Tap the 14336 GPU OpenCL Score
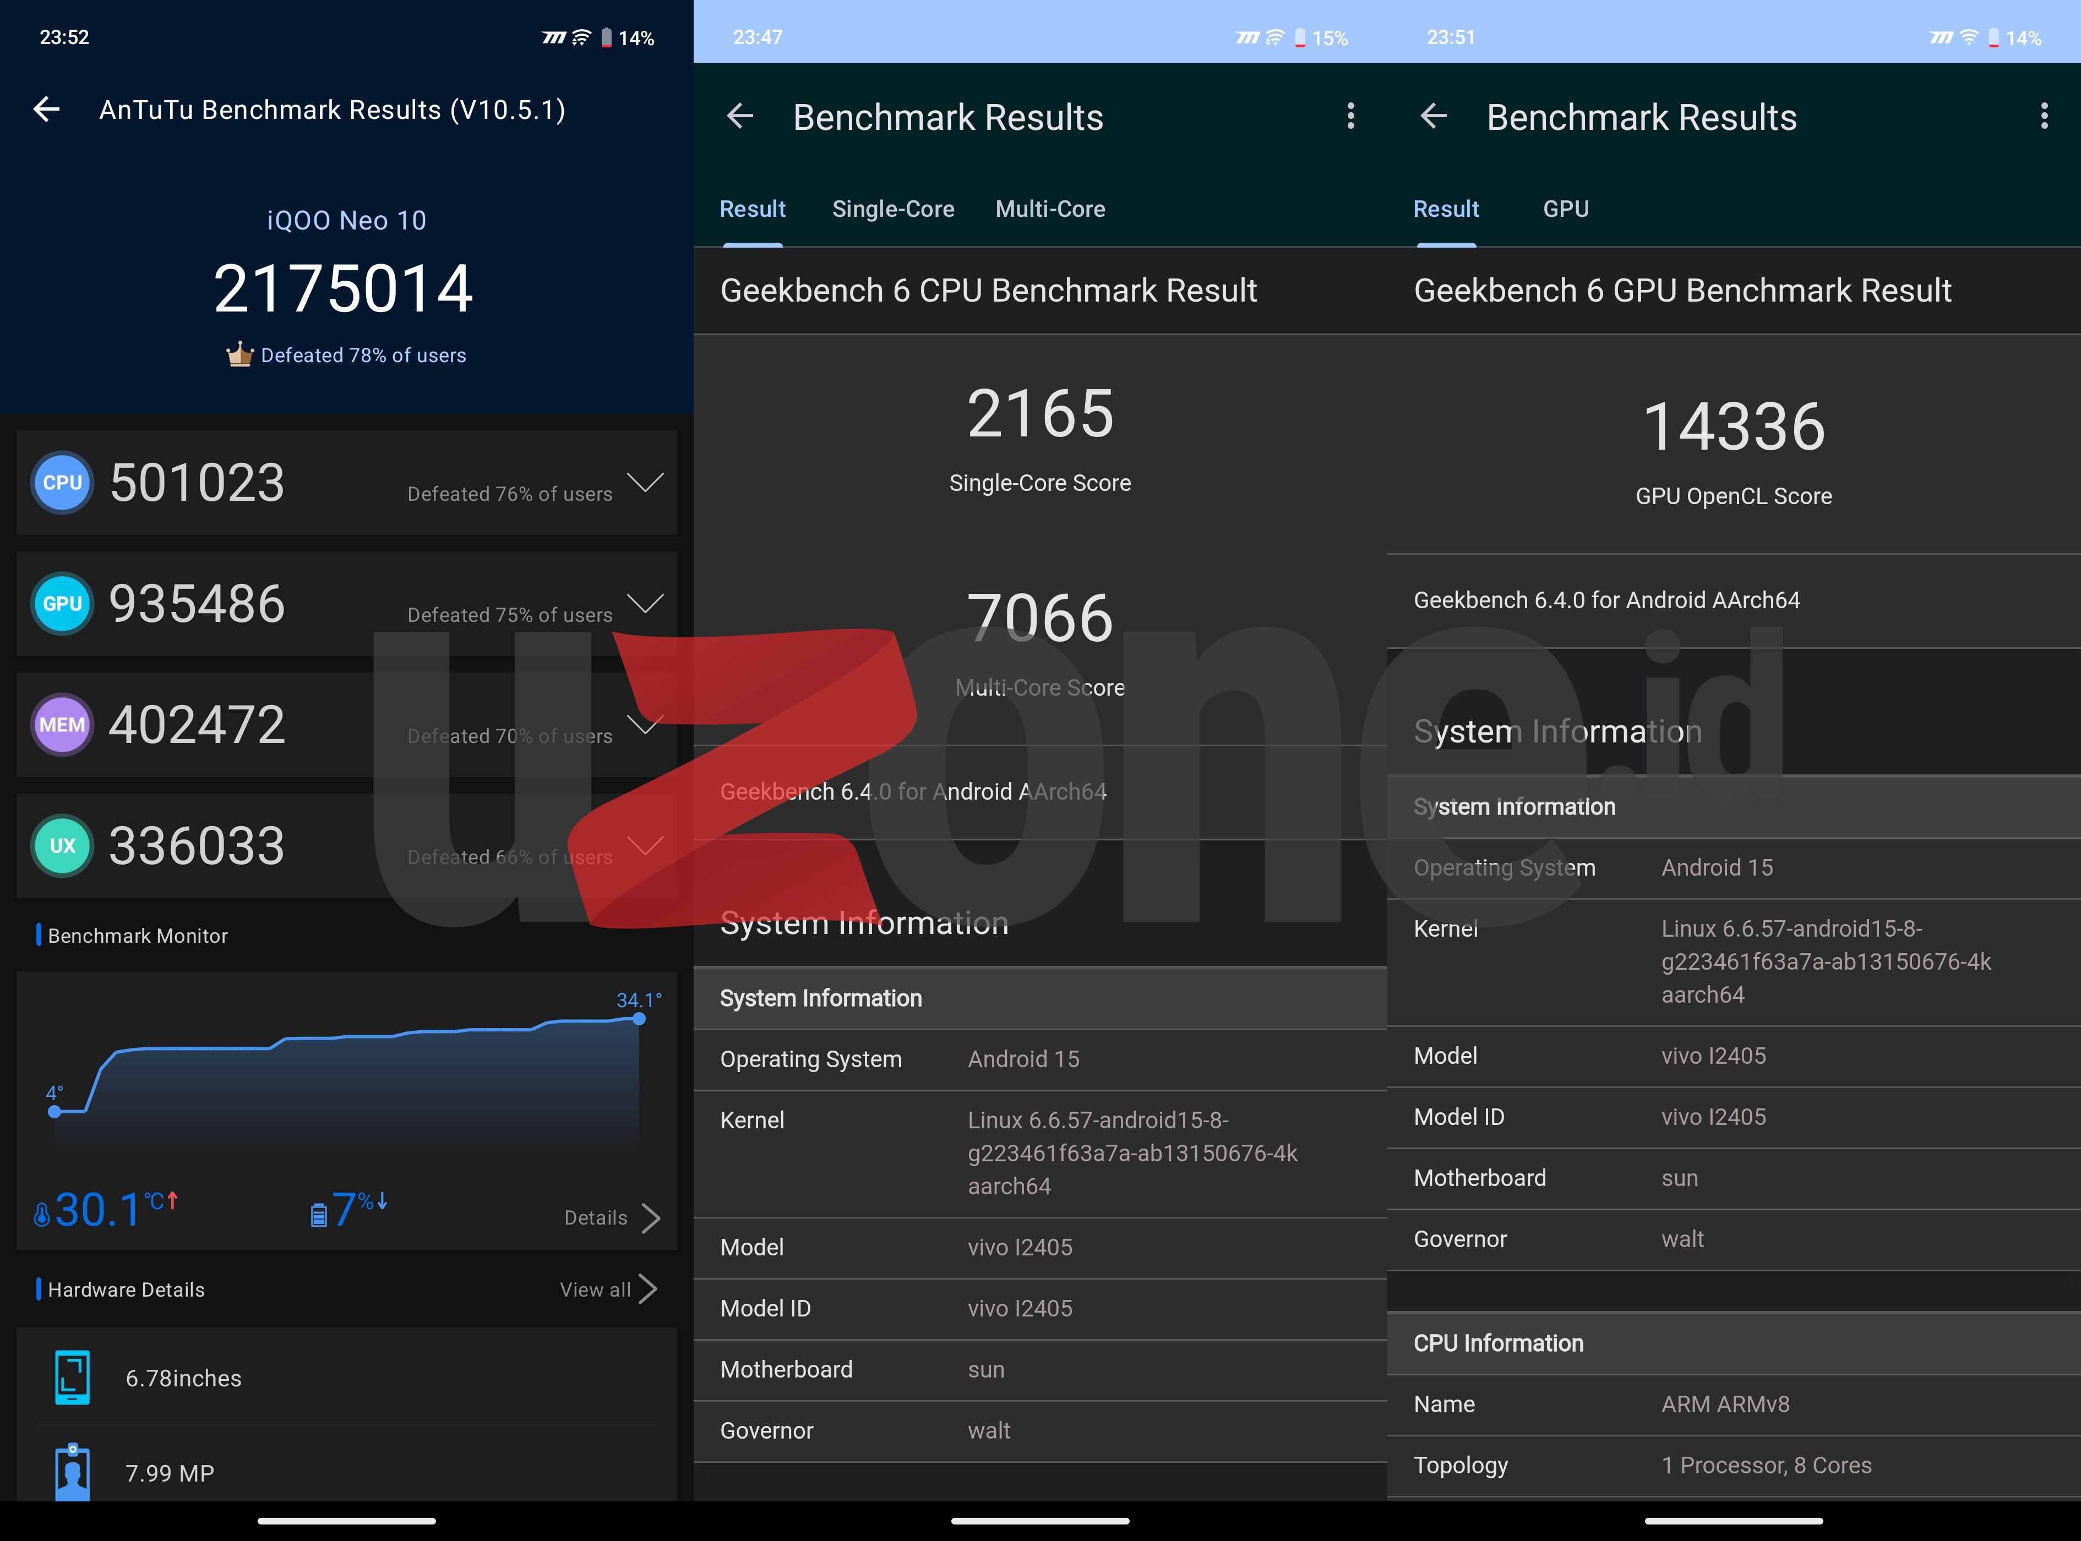This screenshot has width=2081, height=1541. (1734, 427)
